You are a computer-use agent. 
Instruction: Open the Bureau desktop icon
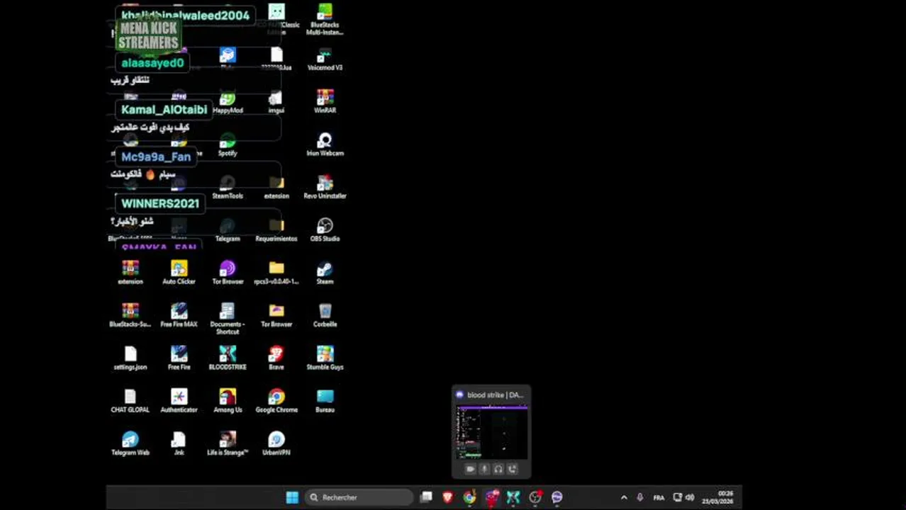click(325, 401)
